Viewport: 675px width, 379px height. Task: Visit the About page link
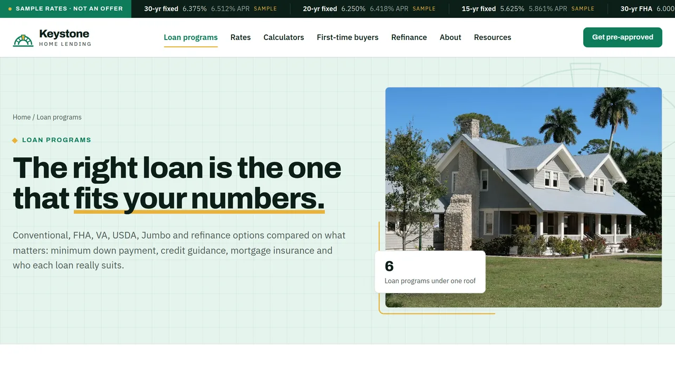tap(450, 37)
